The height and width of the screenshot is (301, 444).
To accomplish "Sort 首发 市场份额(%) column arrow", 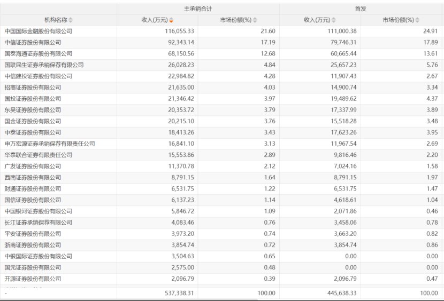I will pos(417,20).
